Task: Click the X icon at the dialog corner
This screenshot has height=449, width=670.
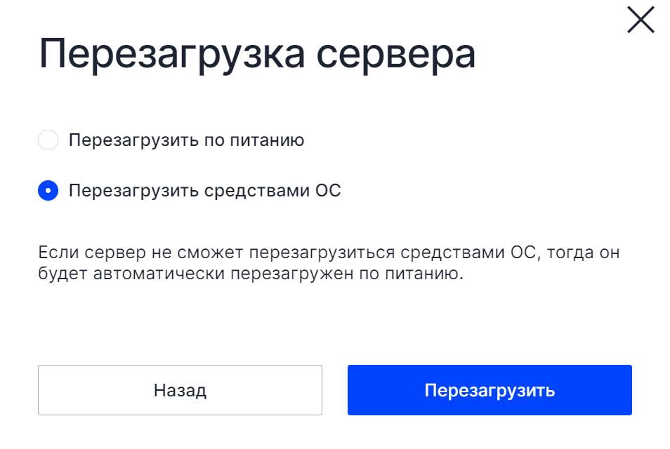Action: (641, 20)
